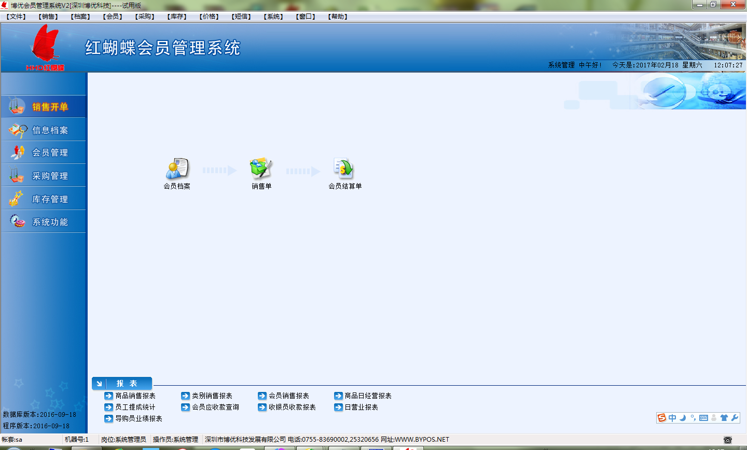
Task: Click the 12:07:27 clock text
Action: pos(728,65)
